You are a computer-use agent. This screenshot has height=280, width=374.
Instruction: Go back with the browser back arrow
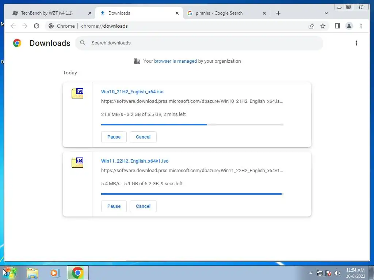coord(13,26)
